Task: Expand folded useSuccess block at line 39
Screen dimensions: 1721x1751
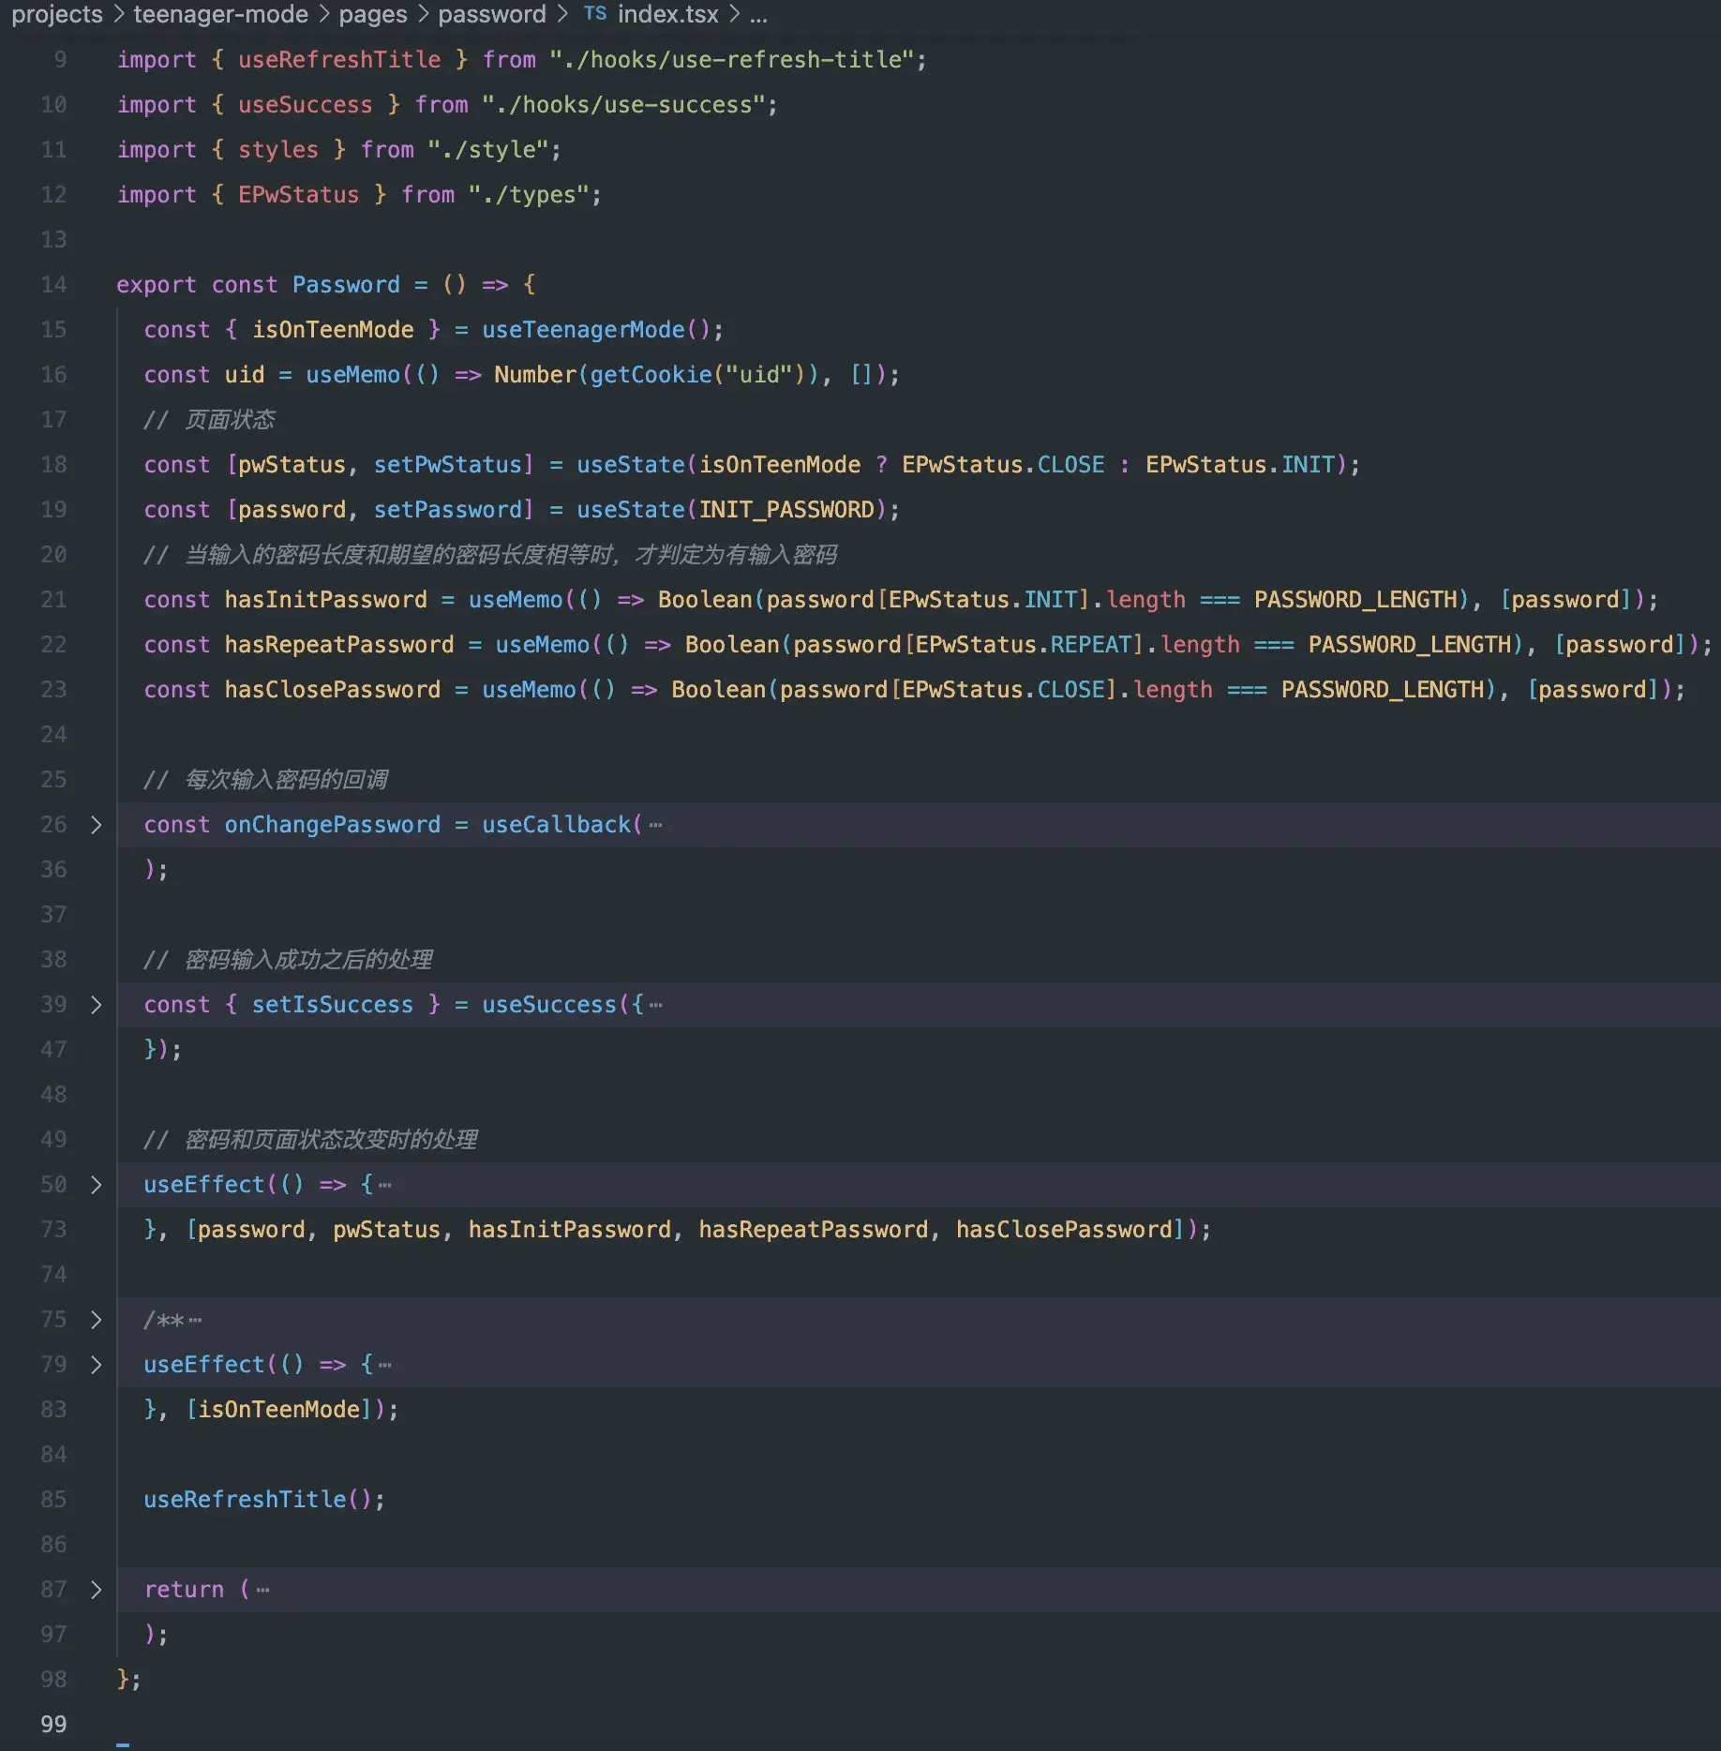Action: [x=96, y=1005]
